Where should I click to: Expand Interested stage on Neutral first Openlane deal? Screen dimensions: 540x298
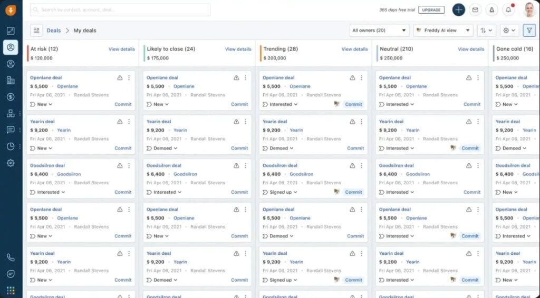point(397,104)
